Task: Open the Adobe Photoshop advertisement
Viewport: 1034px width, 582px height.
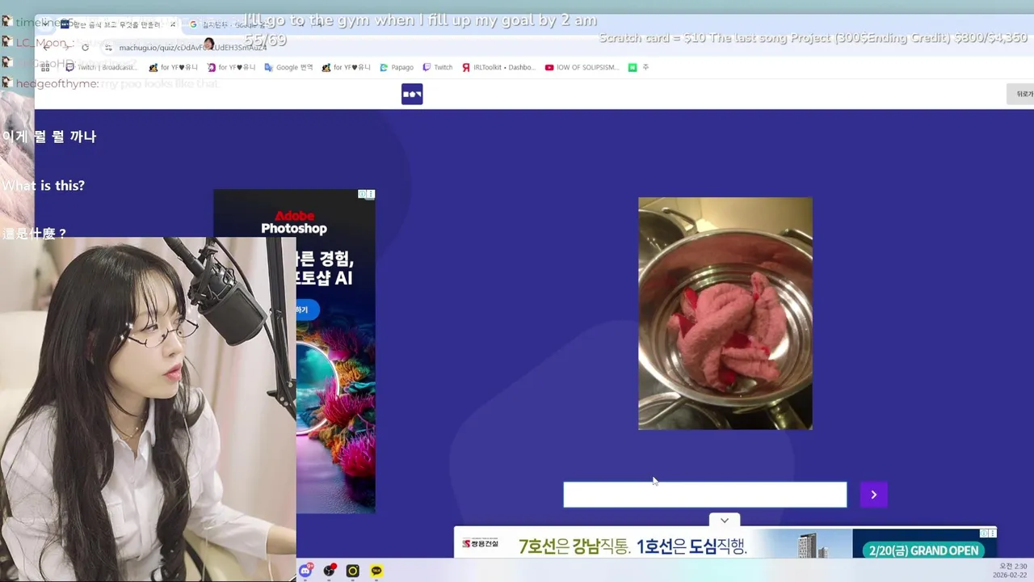Action: point(294,352)
